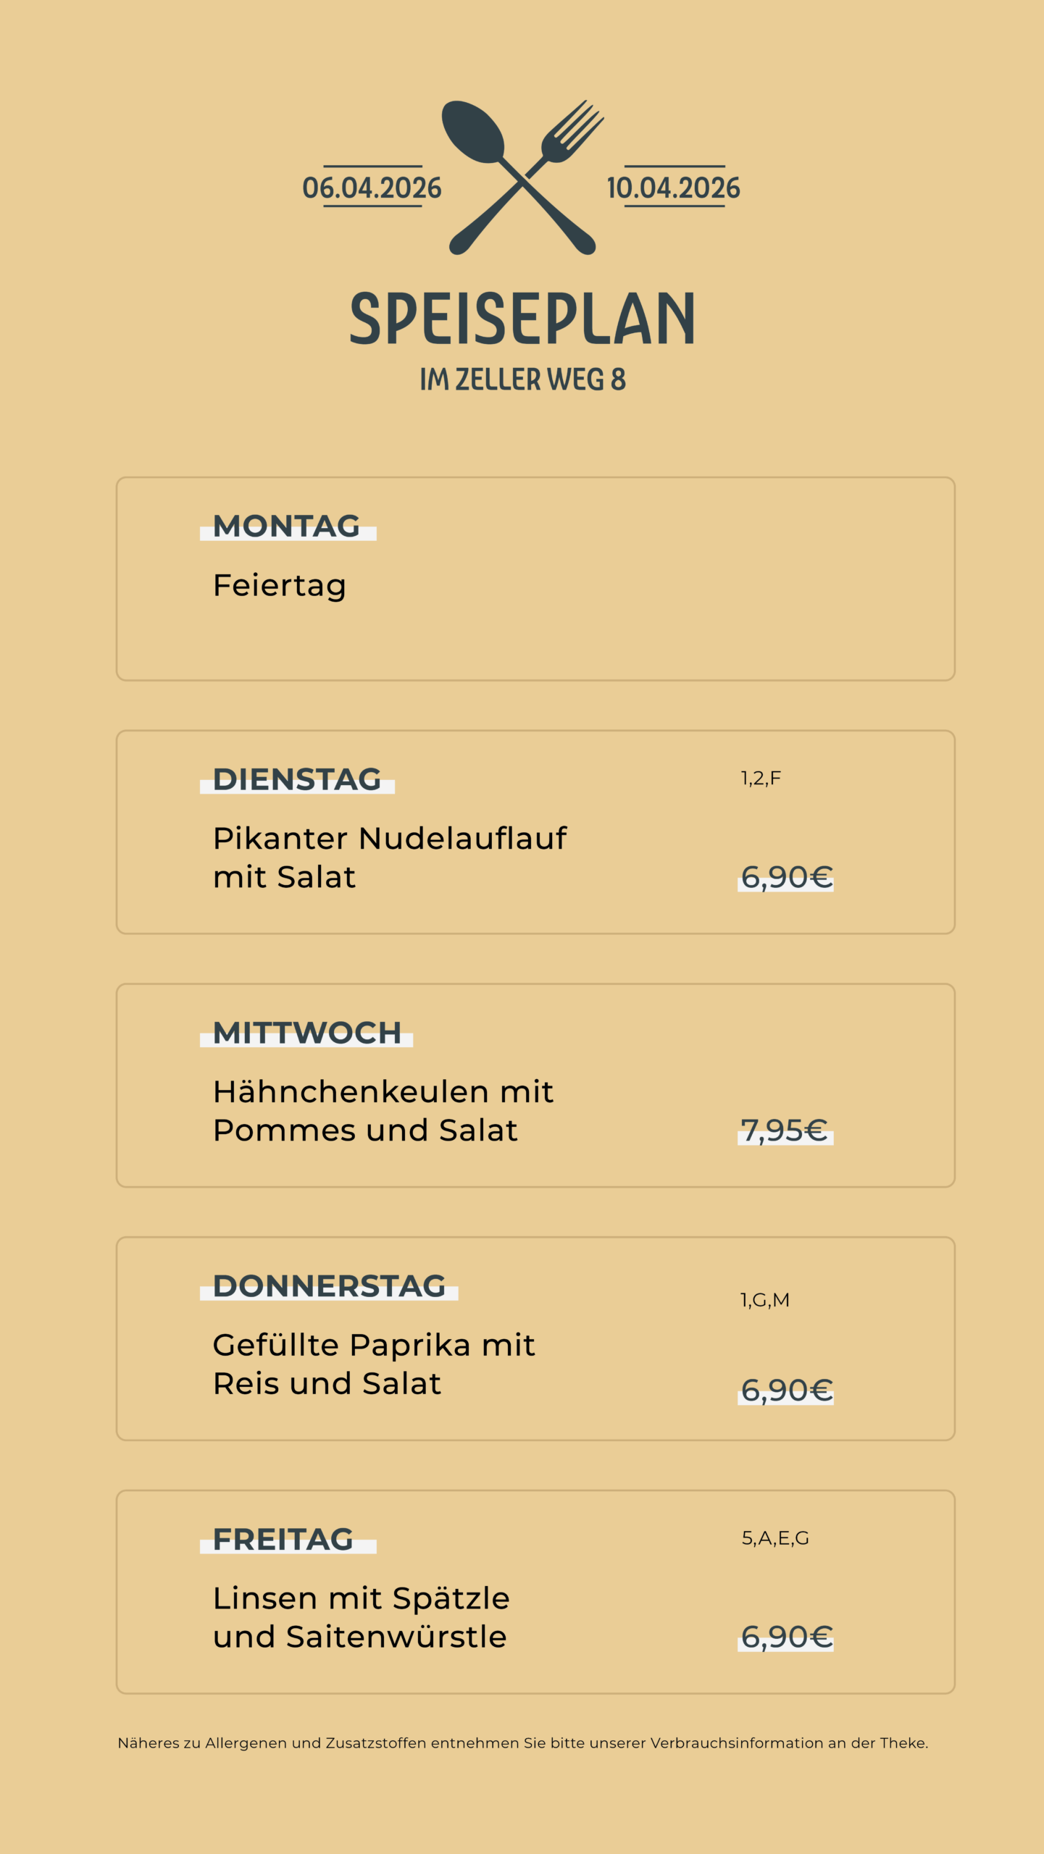Viewport: 1044px width, 1854px height.
Task: Click allergen codes 1,2,F
Action: pos(761,779)
